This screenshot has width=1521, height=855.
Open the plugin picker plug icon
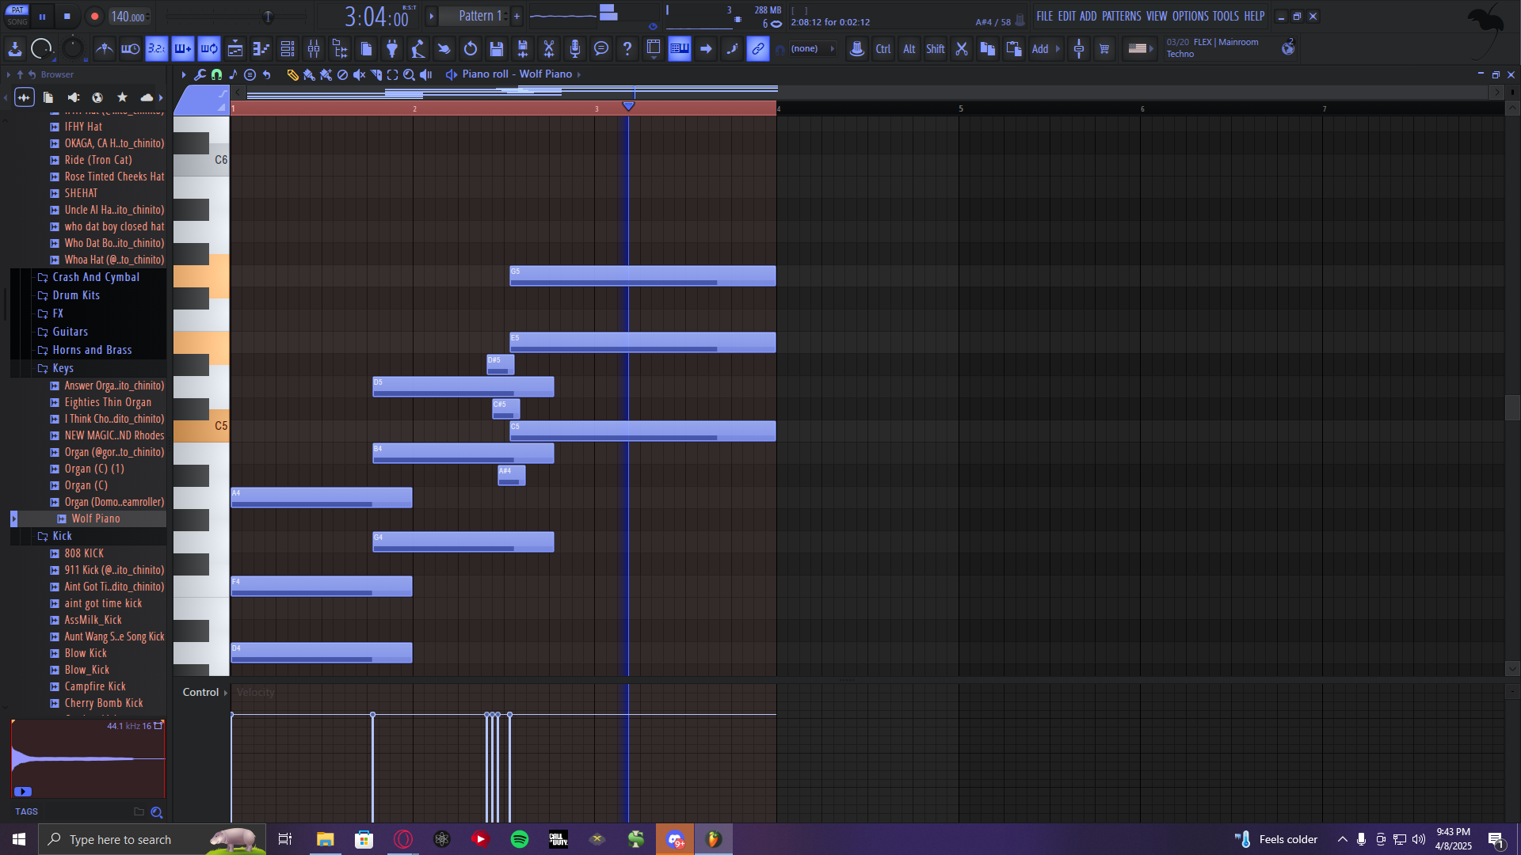(392, 49)
